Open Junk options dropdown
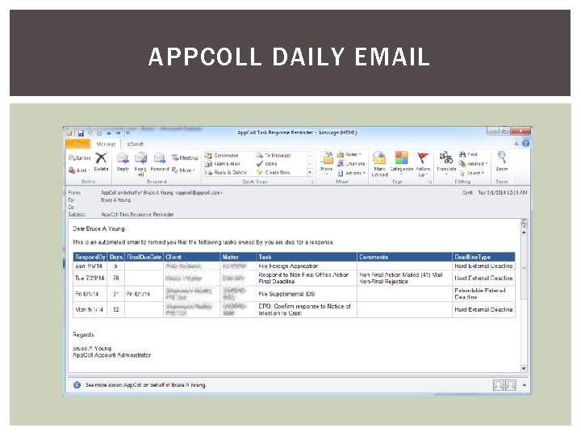This screenshot has width=581, height=436. pyautogui.click(x=79, y=170)
